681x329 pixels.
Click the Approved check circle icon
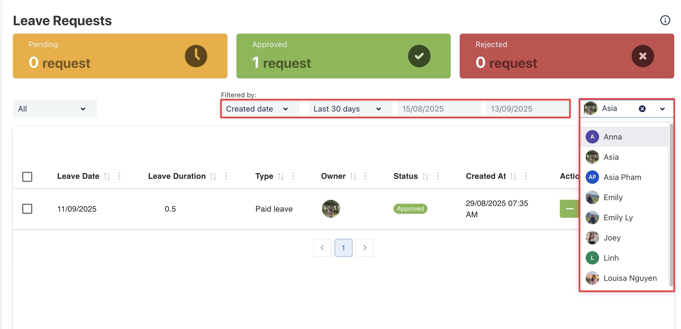click(x=419, y=56)
